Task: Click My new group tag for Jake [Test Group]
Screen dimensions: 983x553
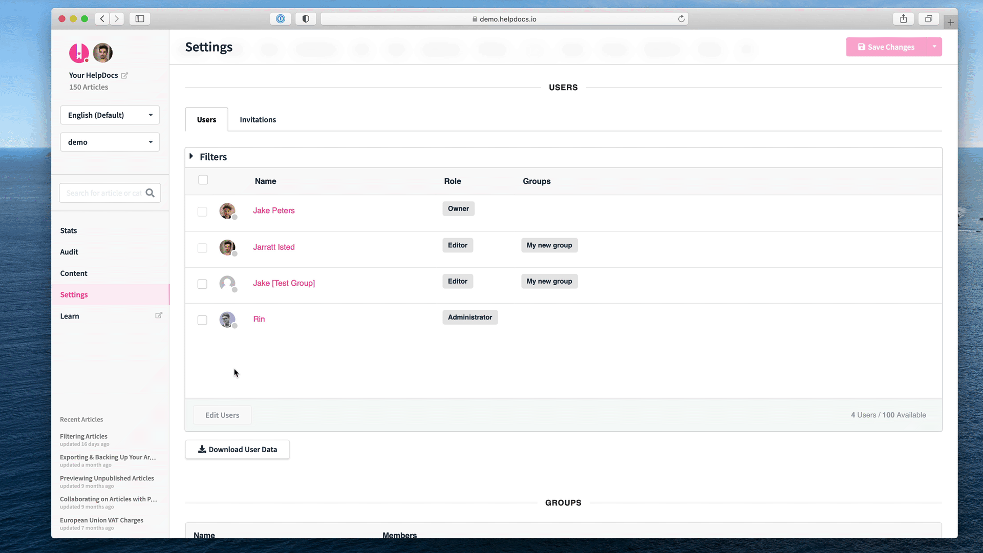Action: (549, 282)
